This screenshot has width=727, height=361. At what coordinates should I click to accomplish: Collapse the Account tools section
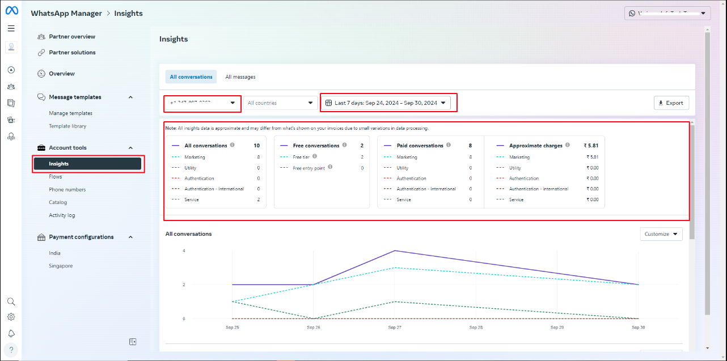click(130, 148)
